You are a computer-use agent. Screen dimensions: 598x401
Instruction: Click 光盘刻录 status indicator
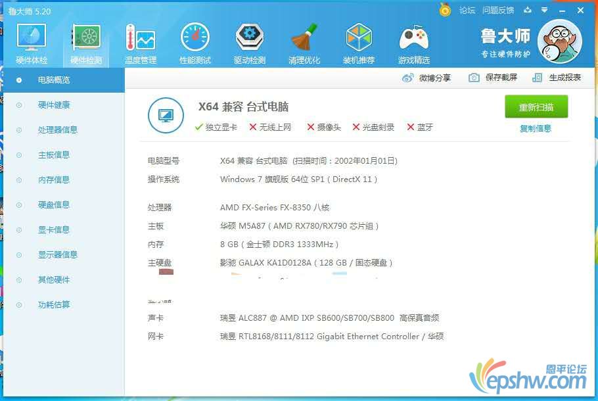(373, 127)
